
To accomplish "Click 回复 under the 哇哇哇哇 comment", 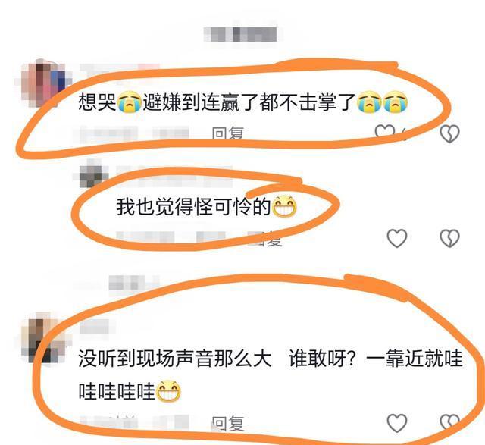I will tap(227, 423).
